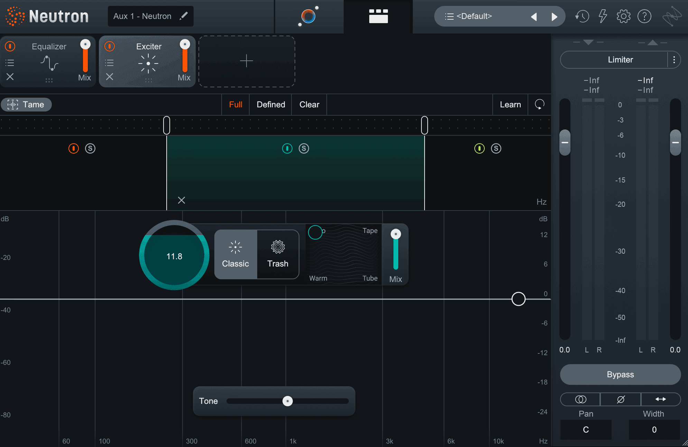Click the swap channels arrows icon
Image resolution: width=688 pixels, height=447 pixels.
point(661,399)
